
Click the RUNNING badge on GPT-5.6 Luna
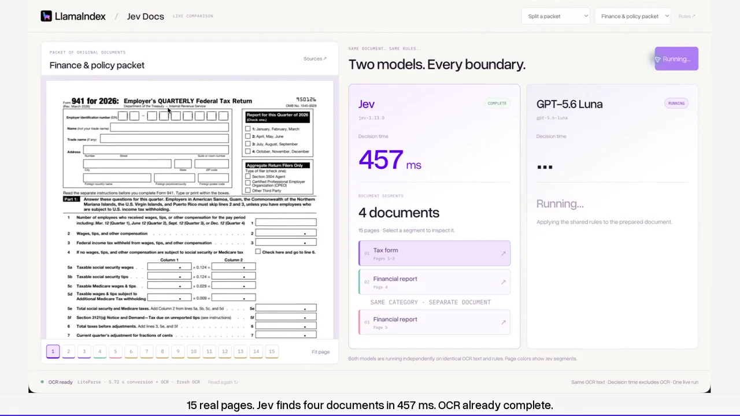pos(676,103)
